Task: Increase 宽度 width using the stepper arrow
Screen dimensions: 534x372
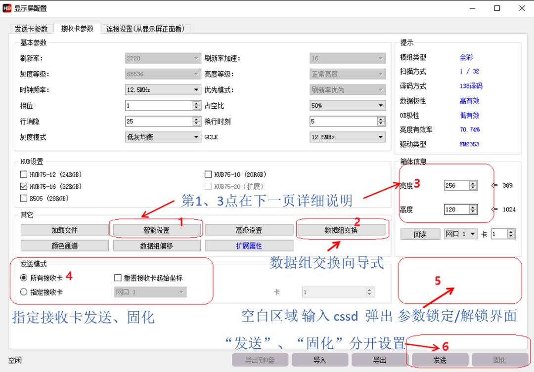Action: coord(473,183)
